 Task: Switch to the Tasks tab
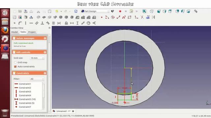point(23,32)
